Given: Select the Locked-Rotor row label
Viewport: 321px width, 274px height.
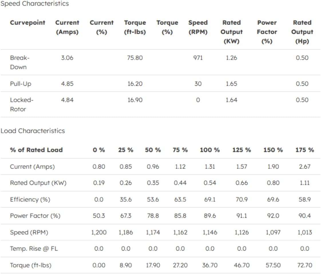Looking at the screenshot, I should [22, 105].
